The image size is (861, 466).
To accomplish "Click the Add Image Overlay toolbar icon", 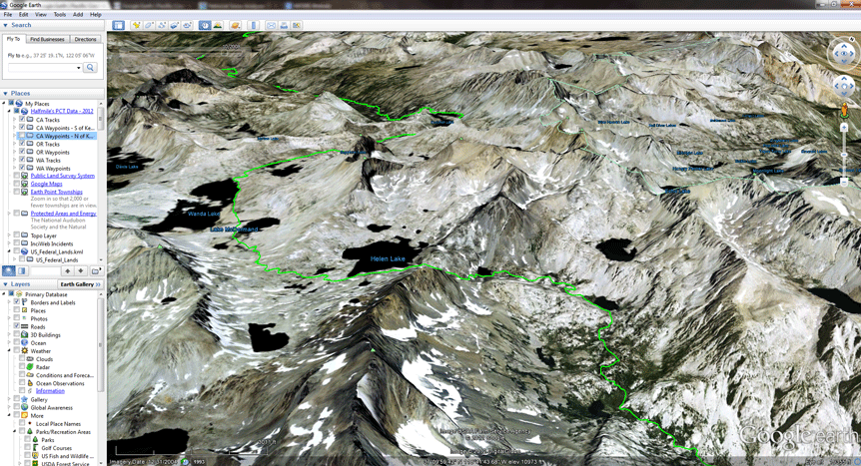I will pos(174,25).
